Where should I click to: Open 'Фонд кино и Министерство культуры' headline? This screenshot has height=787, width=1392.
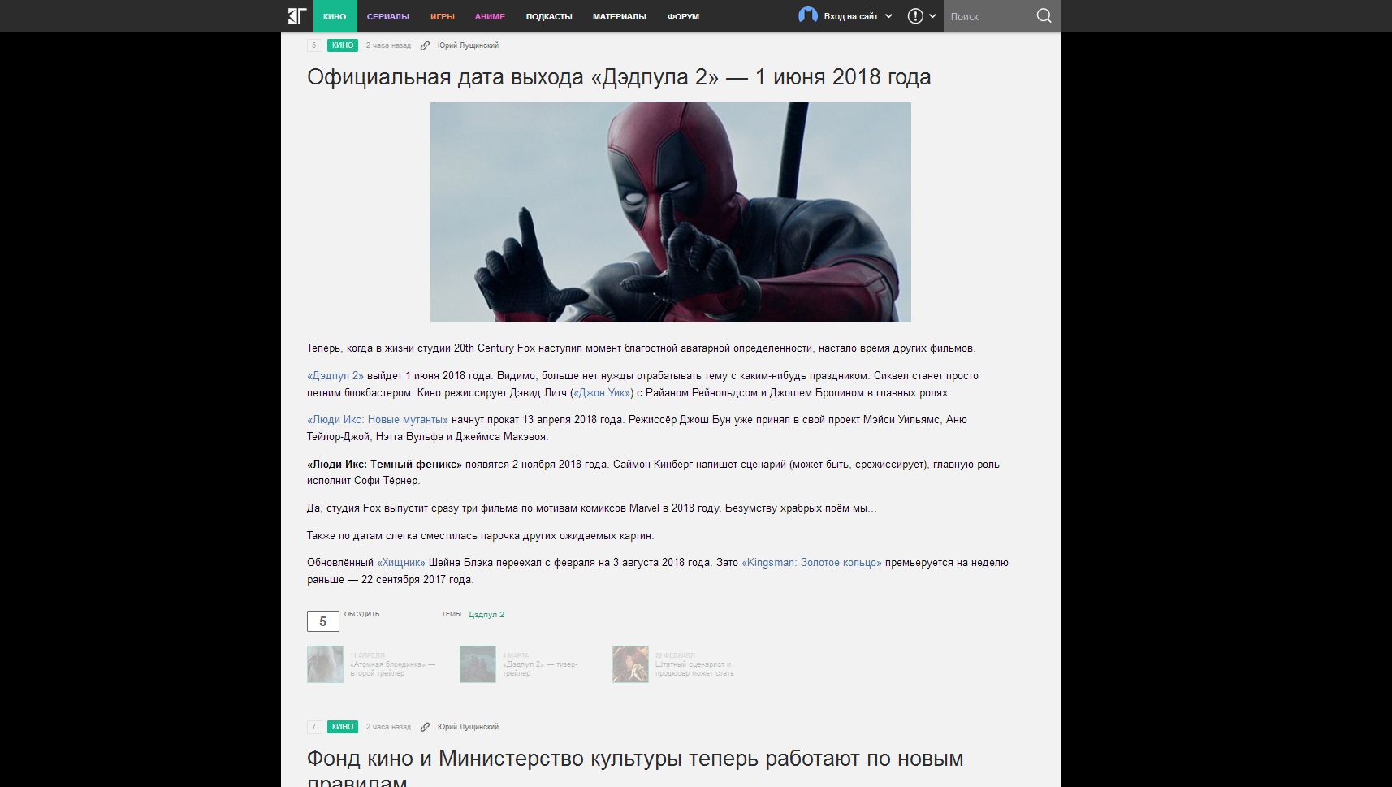[x=635, y=768]
